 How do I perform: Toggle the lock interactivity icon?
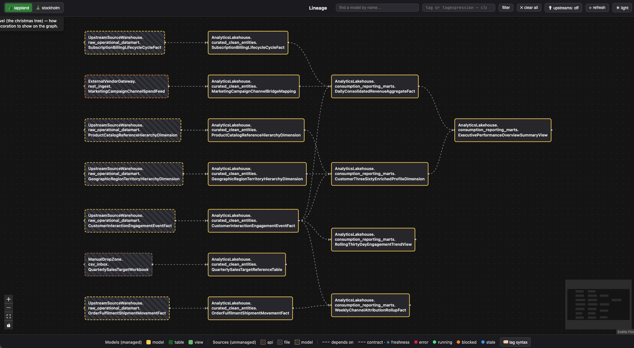click(9, 325)
